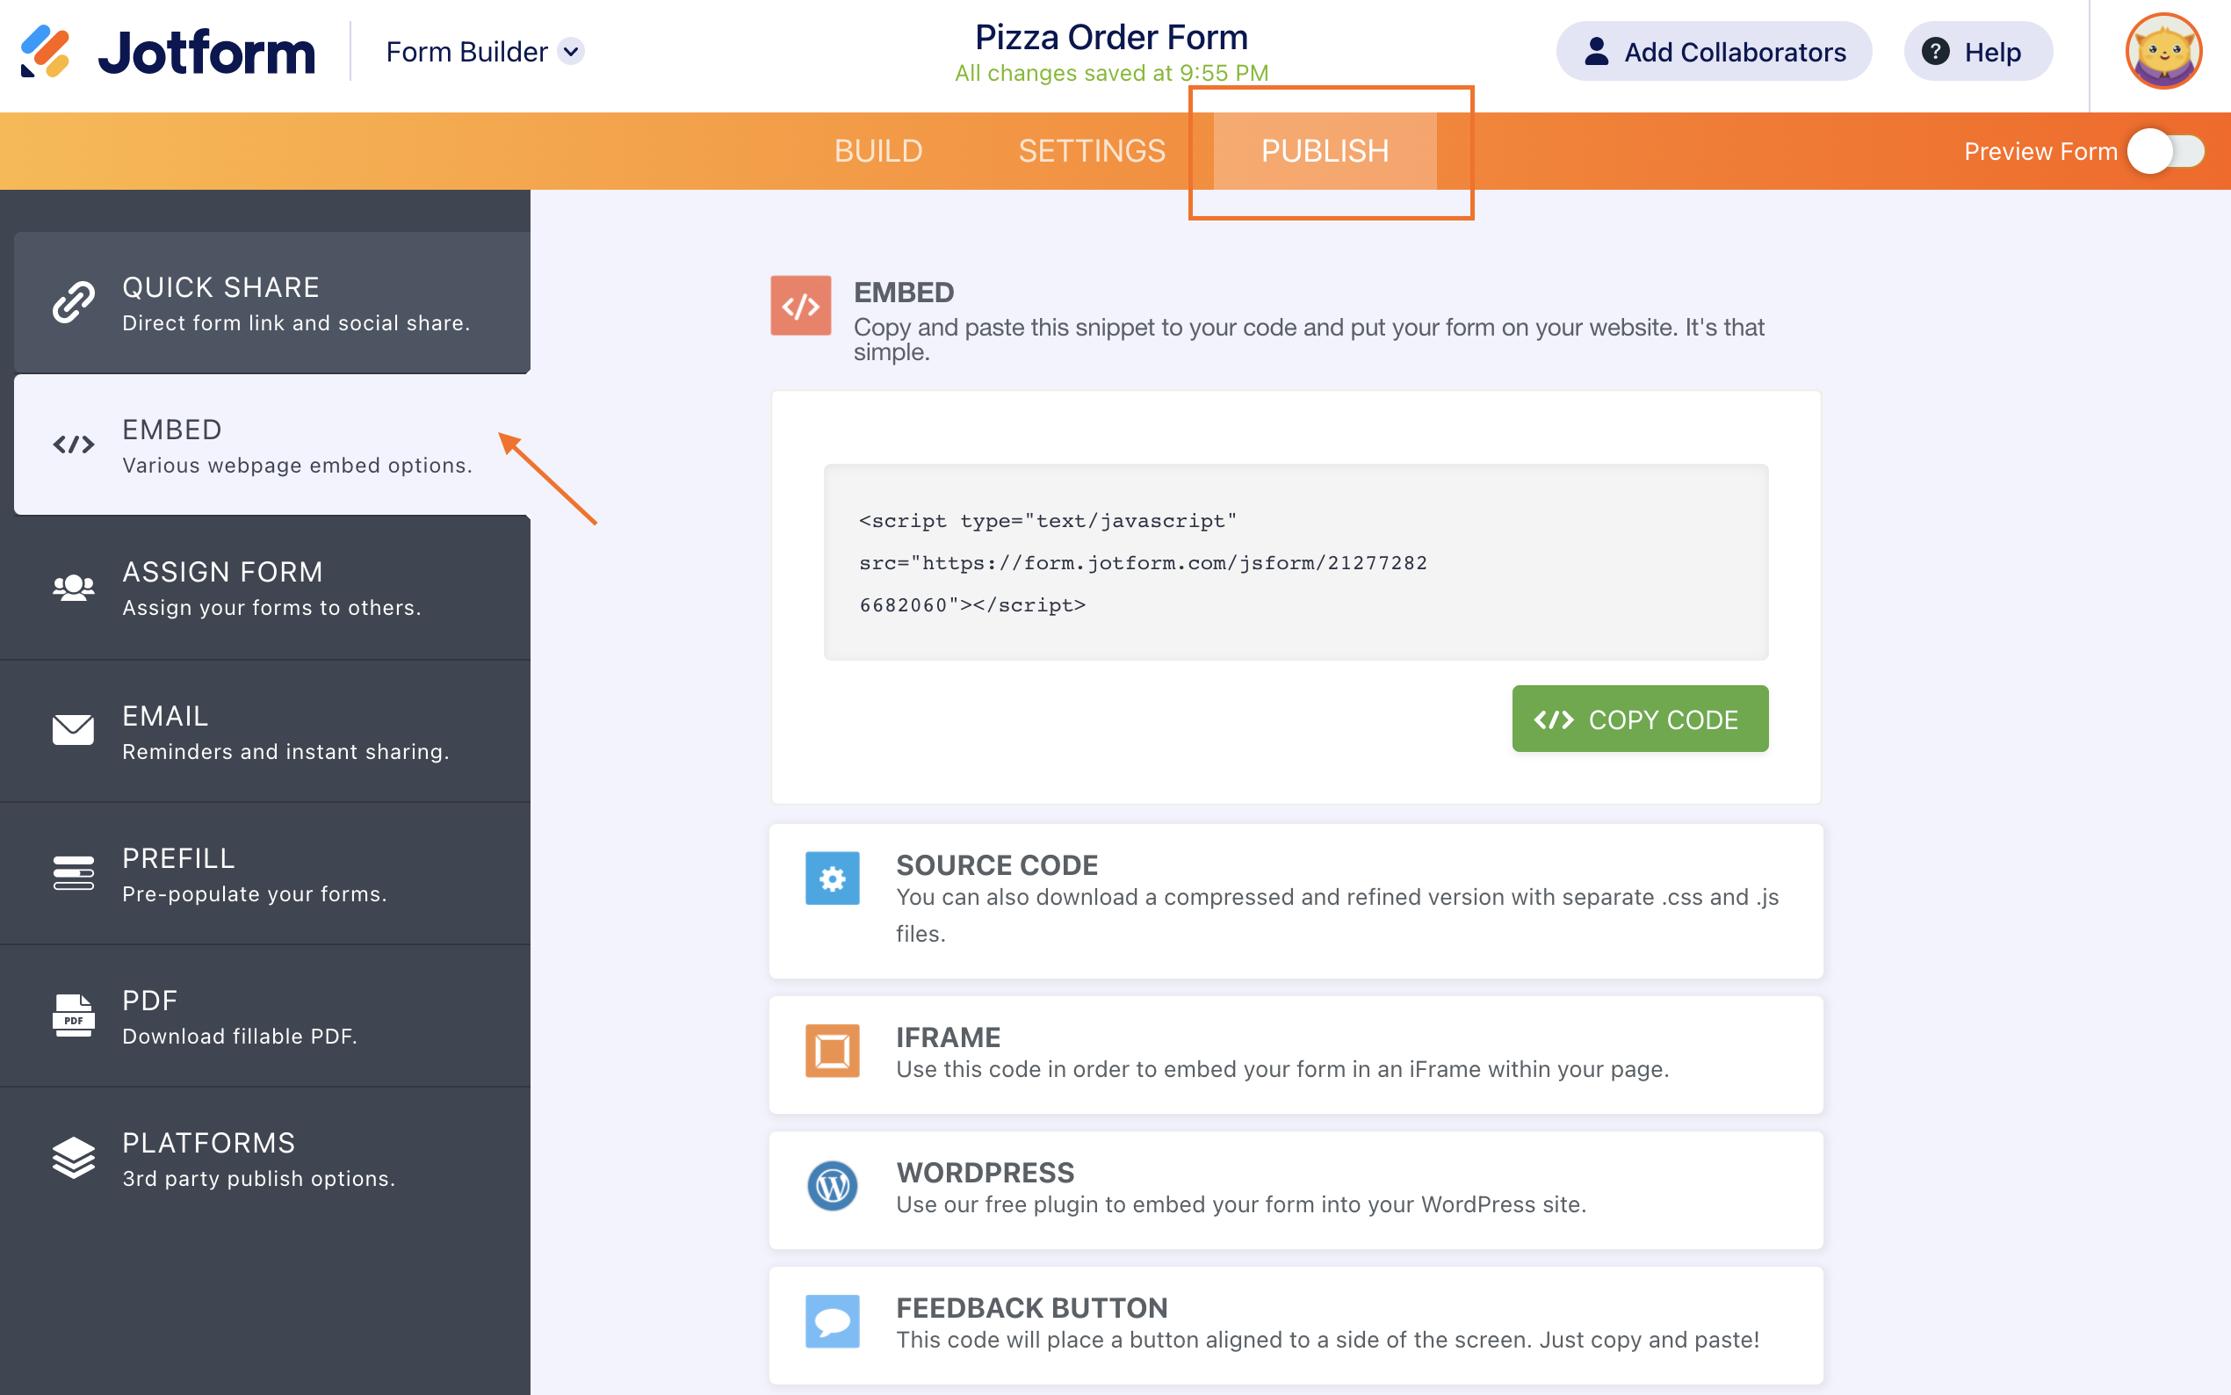Image resolution: width=2231 pixels, height=1395 pixels.
Task: Toggle the Preview Form switch
Action: (2165, 151)
